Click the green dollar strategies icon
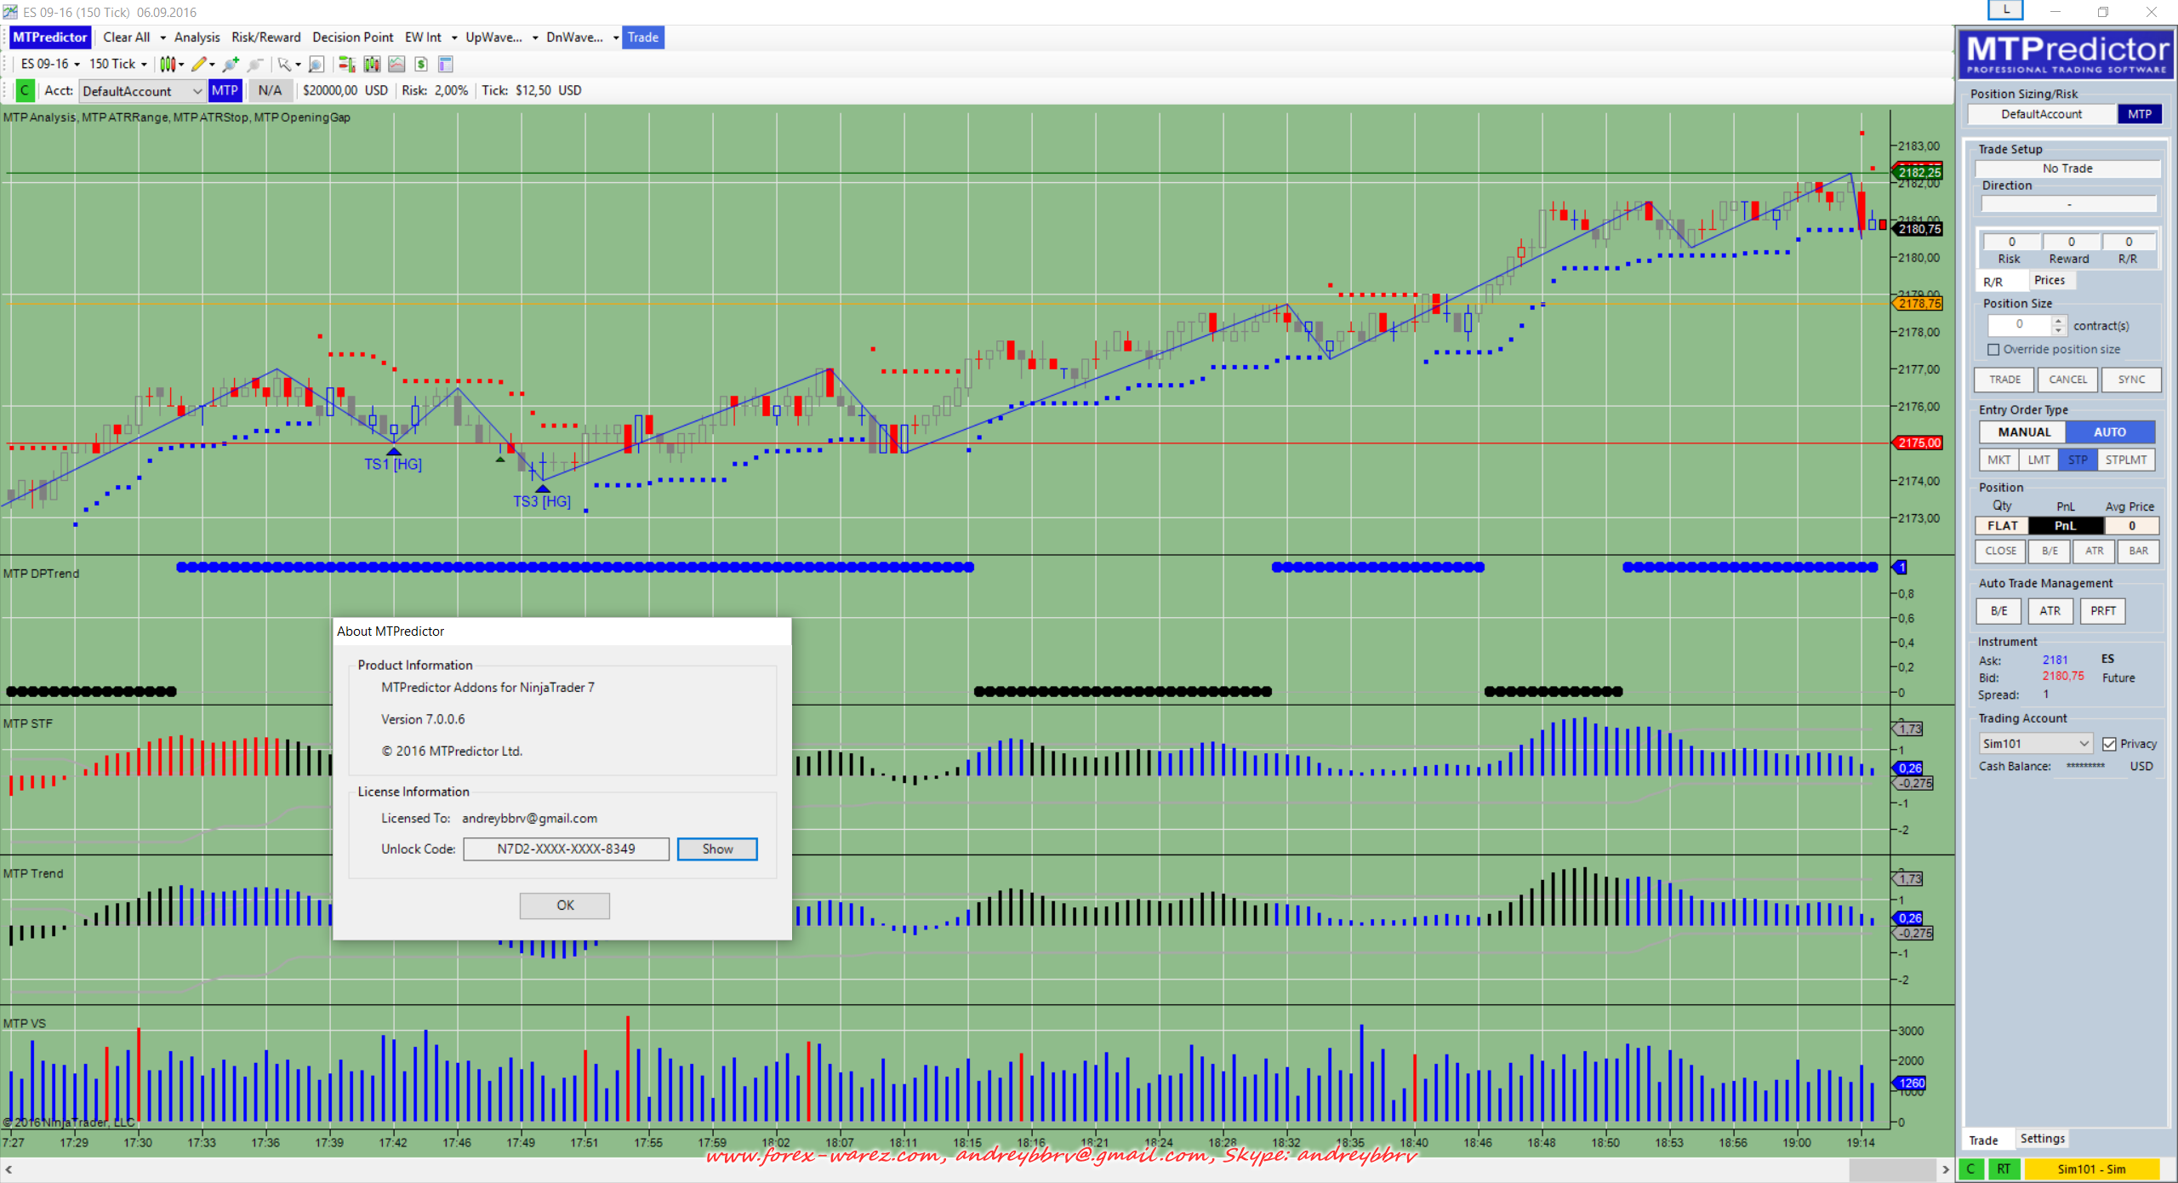This screenshot has width=2178, height=1183. pos(421,64)
